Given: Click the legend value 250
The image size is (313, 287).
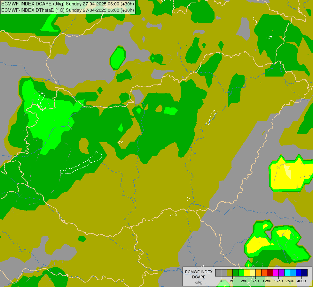Looking at the screenshot, I should point(244,281).
